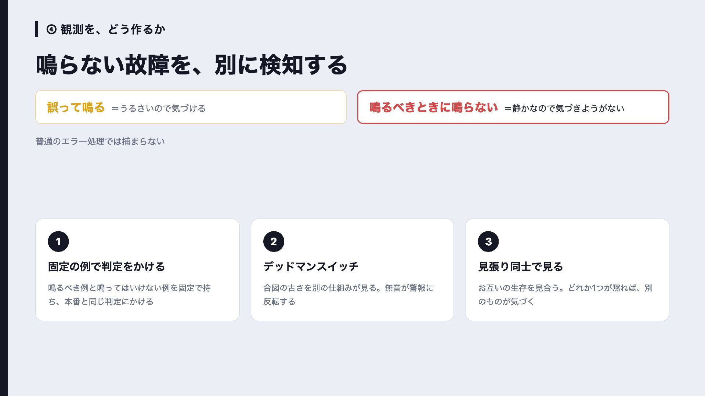Viewport: 705px width, 396px height.
Task: Select the 誤って鳴る yellow-bordered box
Action: click(x=191, y=107)
